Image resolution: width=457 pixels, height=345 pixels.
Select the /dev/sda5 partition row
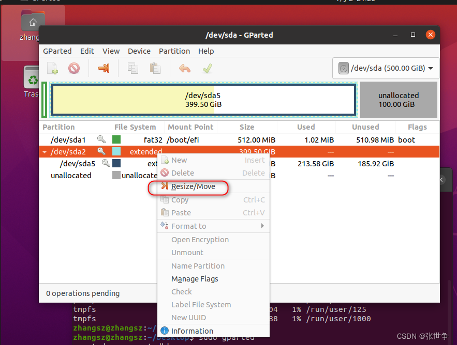click(x=239, y=164)
